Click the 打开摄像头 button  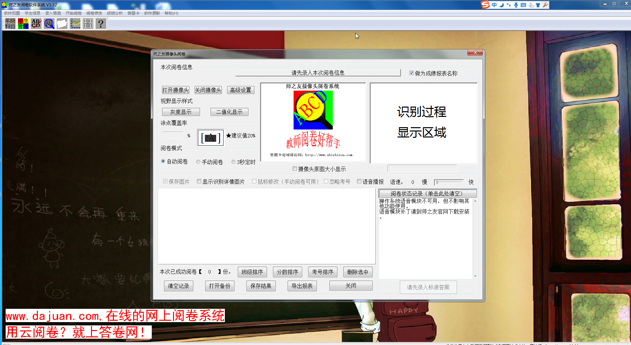pos(175,90)
